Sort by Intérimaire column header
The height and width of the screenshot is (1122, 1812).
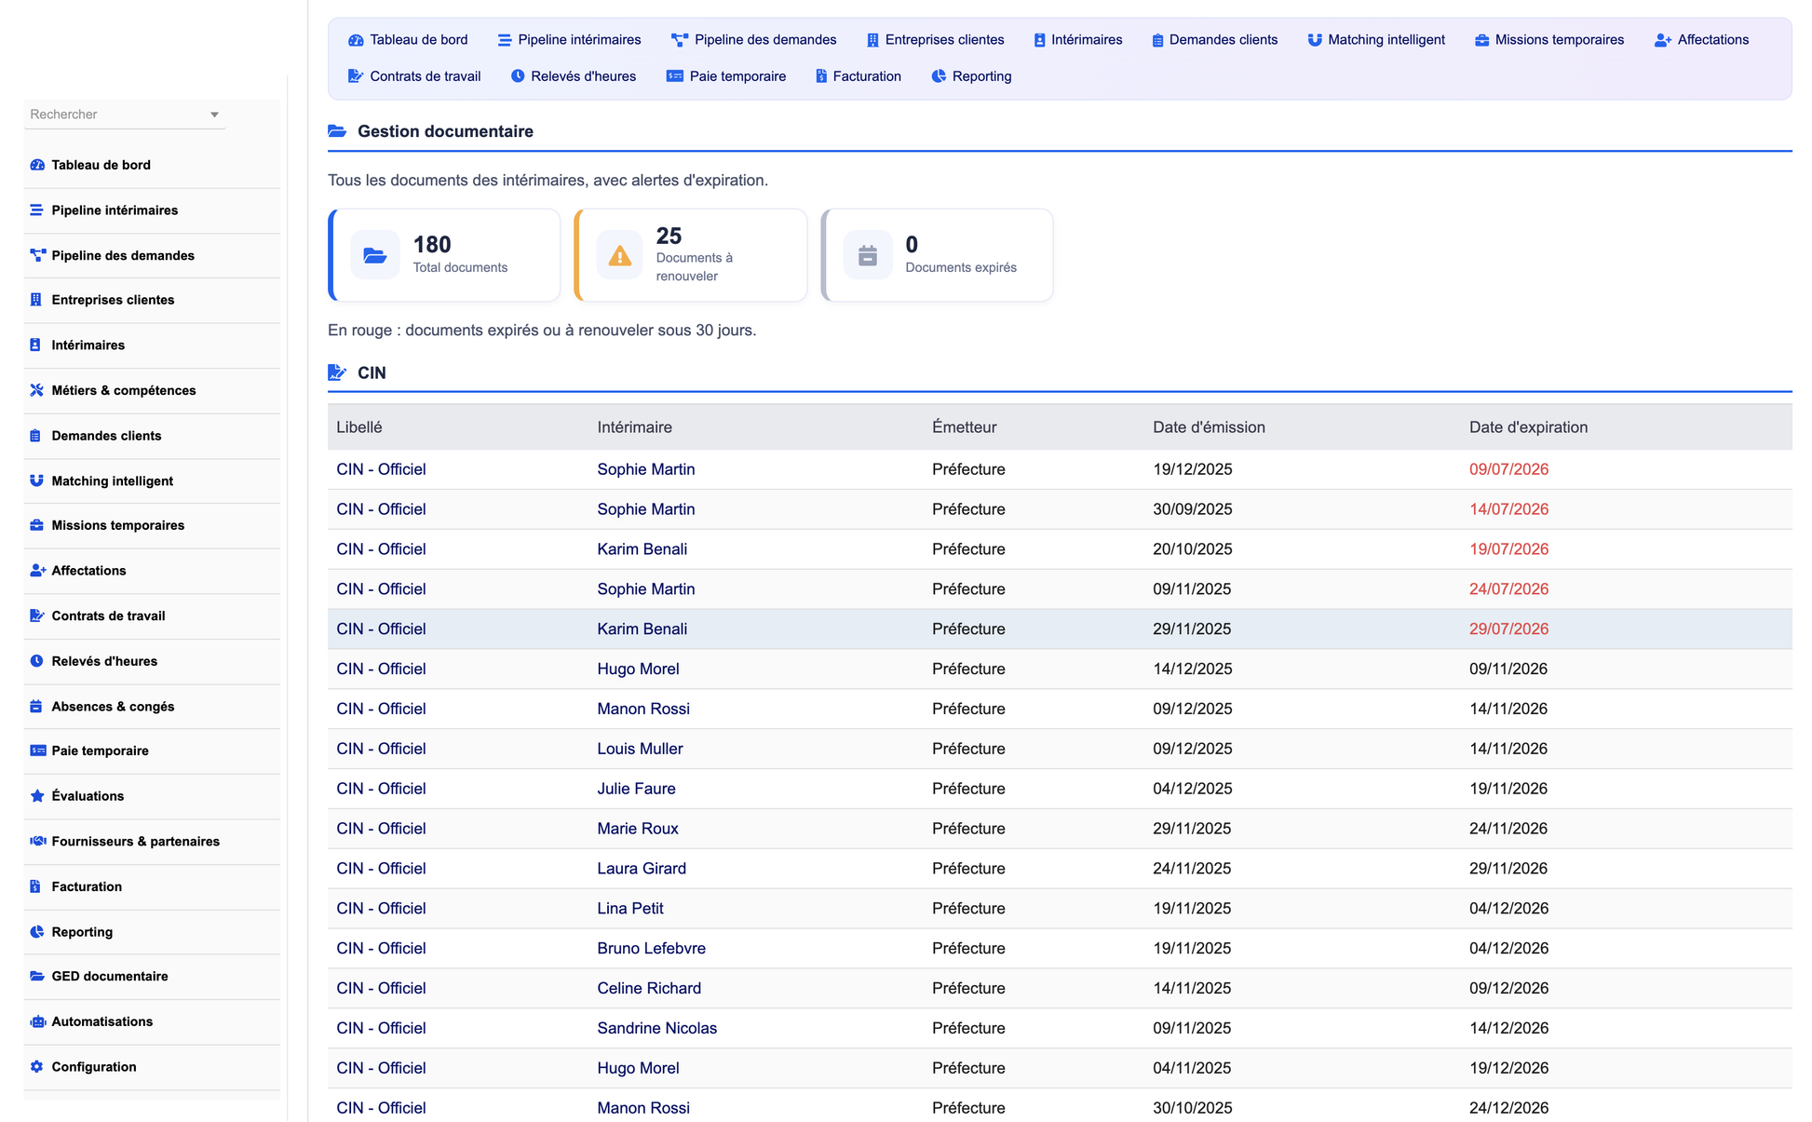[x=634, y=427]
